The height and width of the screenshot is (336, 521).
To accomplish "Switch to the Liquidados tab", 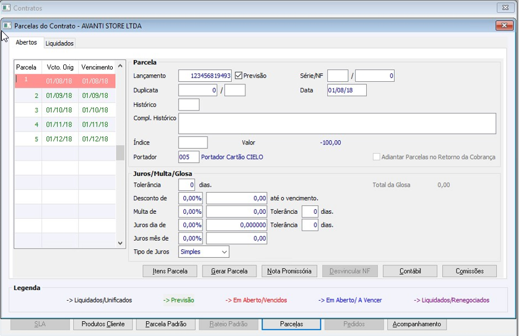I will (x=59, y=43).
